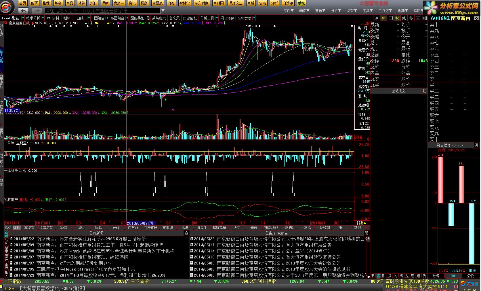Click the red gear icon beside 南京新百
481x291 pixels.
click(x=6, y=23)
